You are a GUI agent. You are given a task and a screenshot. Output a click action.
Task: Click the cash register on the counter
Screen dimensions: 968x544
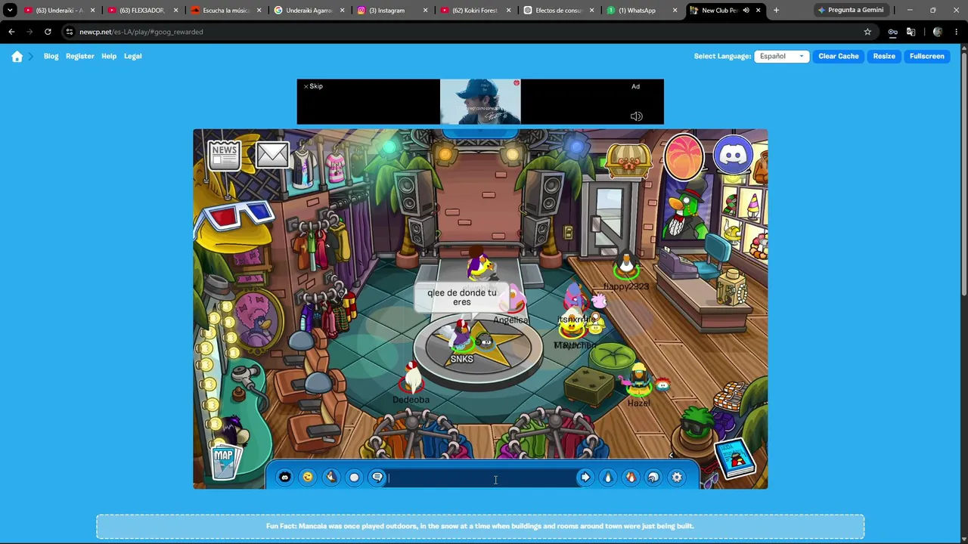677,261
